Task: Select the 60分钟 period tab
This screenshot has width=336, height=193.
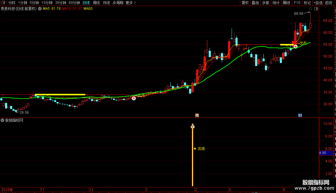Action: point(74,3)
